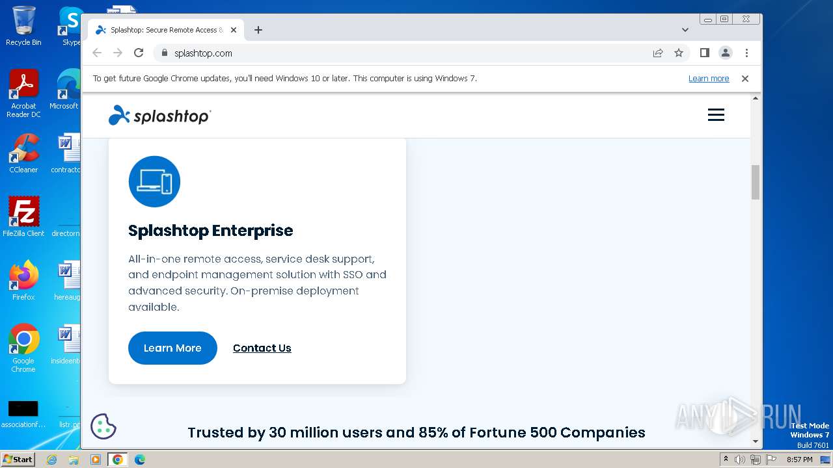This screenshot has height=468, width=833.
Task: Click the Splashtop Enterprise devices icon
Action: click(x=154, y=181)
